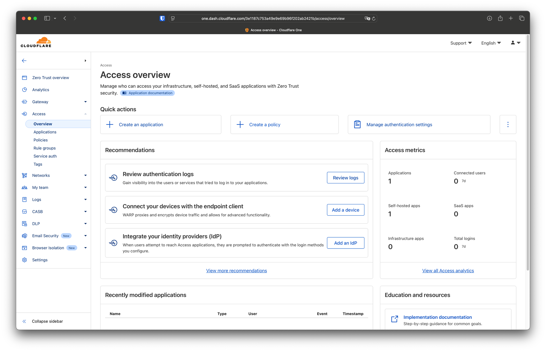Open the three-dot quick actions menu

pyautogui.click(x=508, y=125)
